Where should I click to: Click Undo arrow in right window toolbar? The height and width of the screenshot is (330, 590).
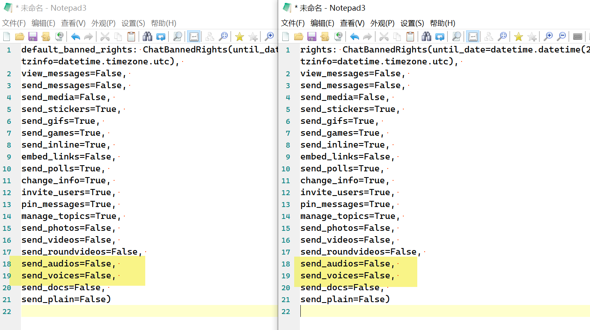(354, 37)
